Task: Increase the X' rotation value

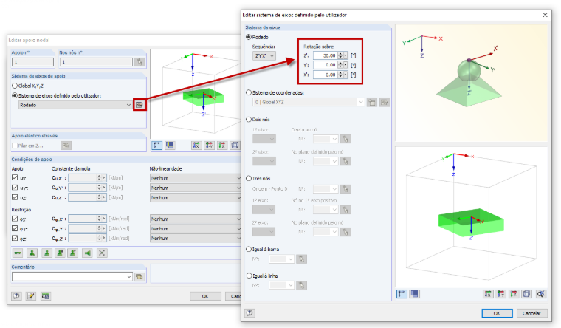Action: tap(340, 73)
